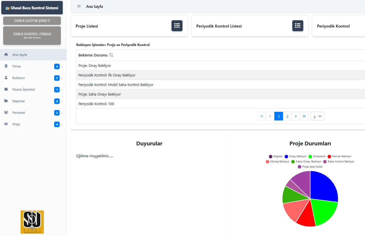Open the Raporlar sidebar menu item
The height and width of the screenshot is (236, 365).
(x=33, y=101)
